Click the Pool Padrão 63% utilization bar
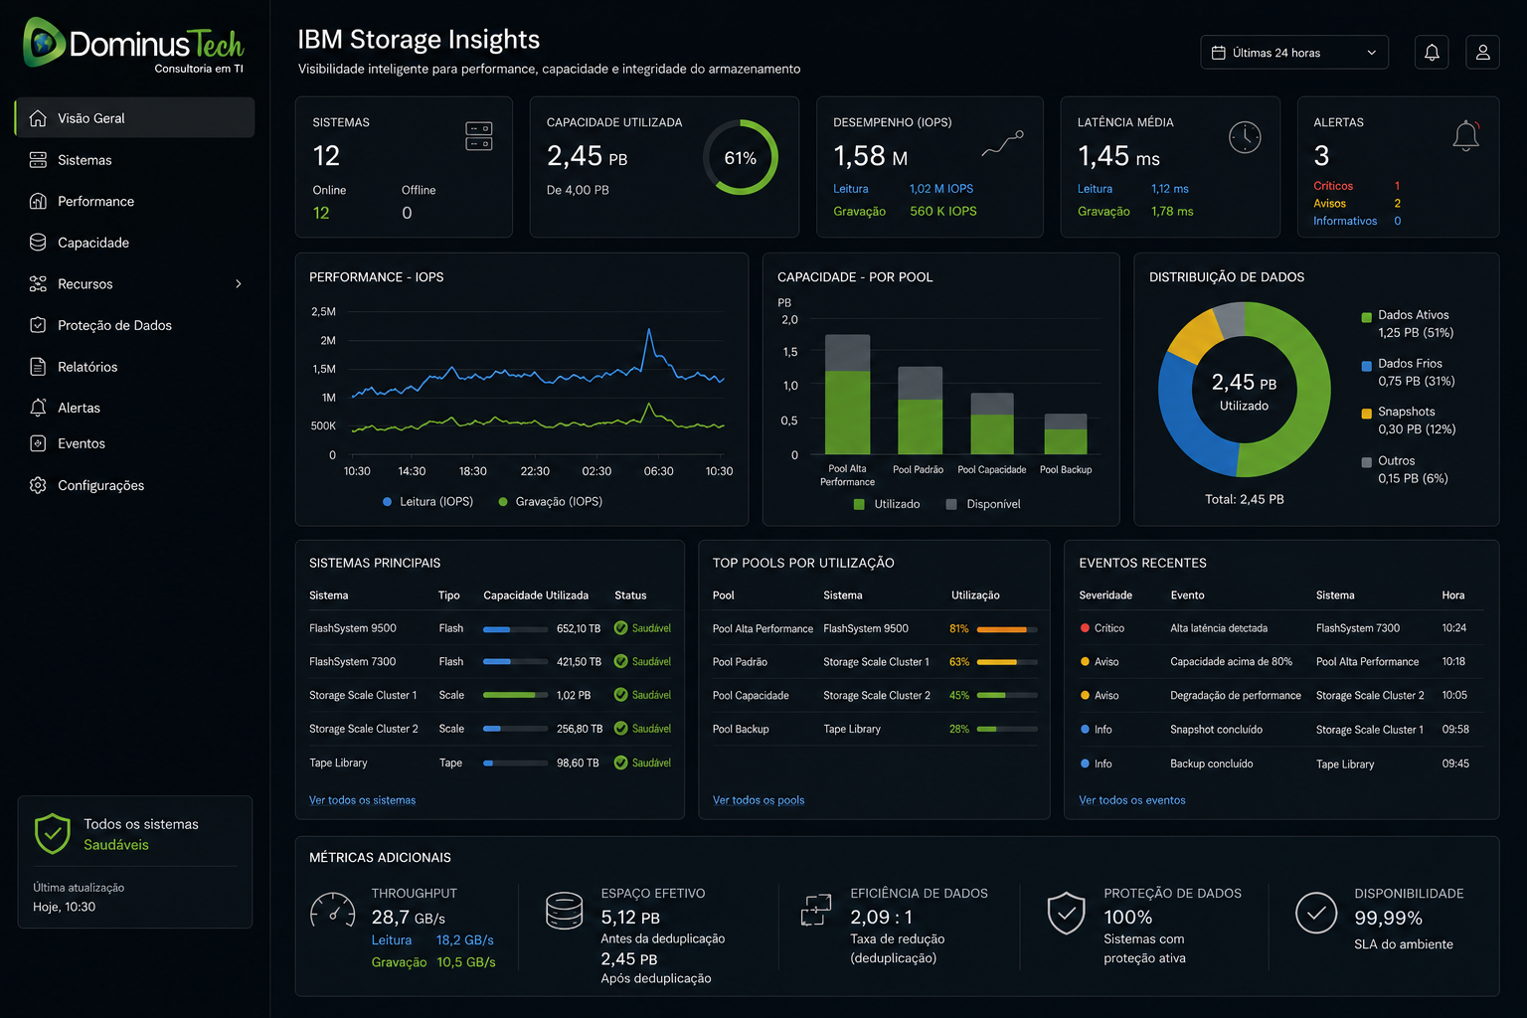This screenshot has width=1527, height=1018. (x=1007, y=662)
